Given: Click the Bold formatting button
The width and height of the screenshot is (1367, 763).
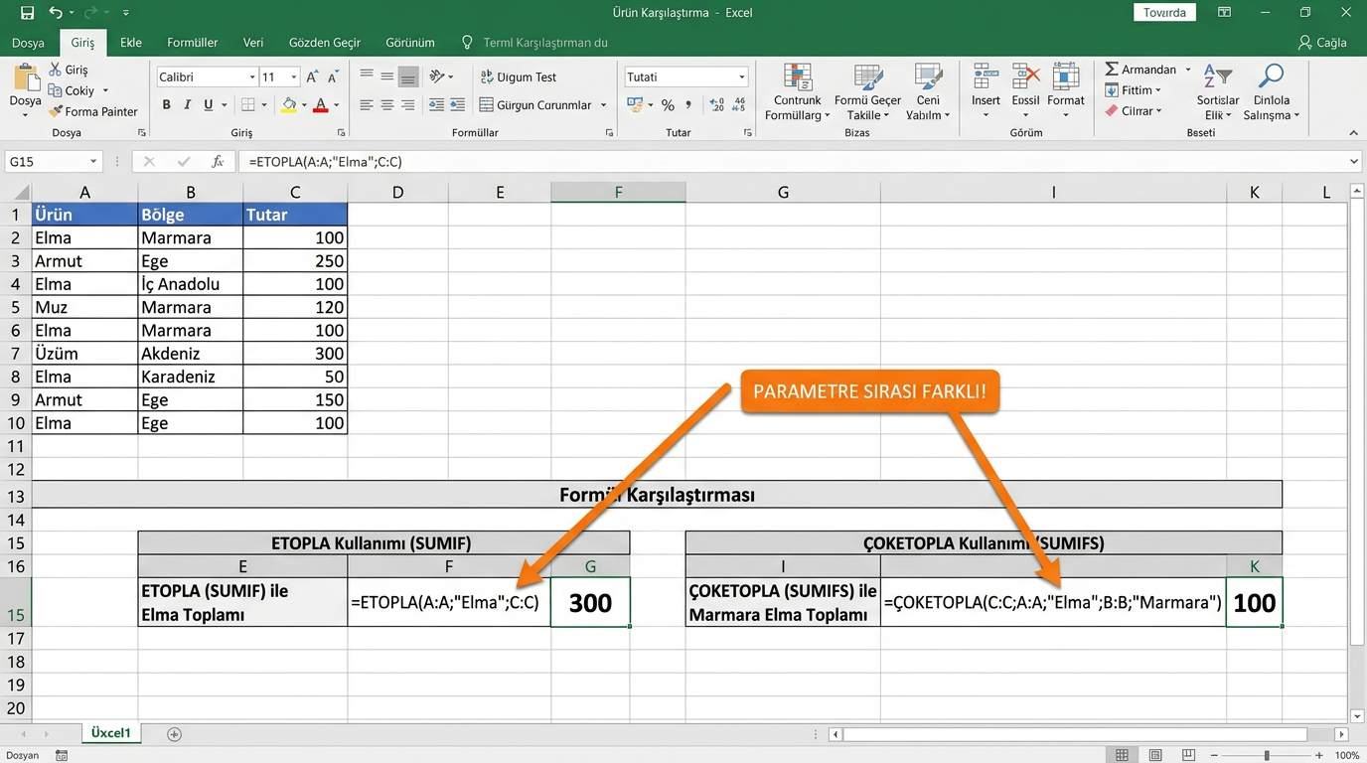Looking at the screenshot, I should tap(166, 105).
